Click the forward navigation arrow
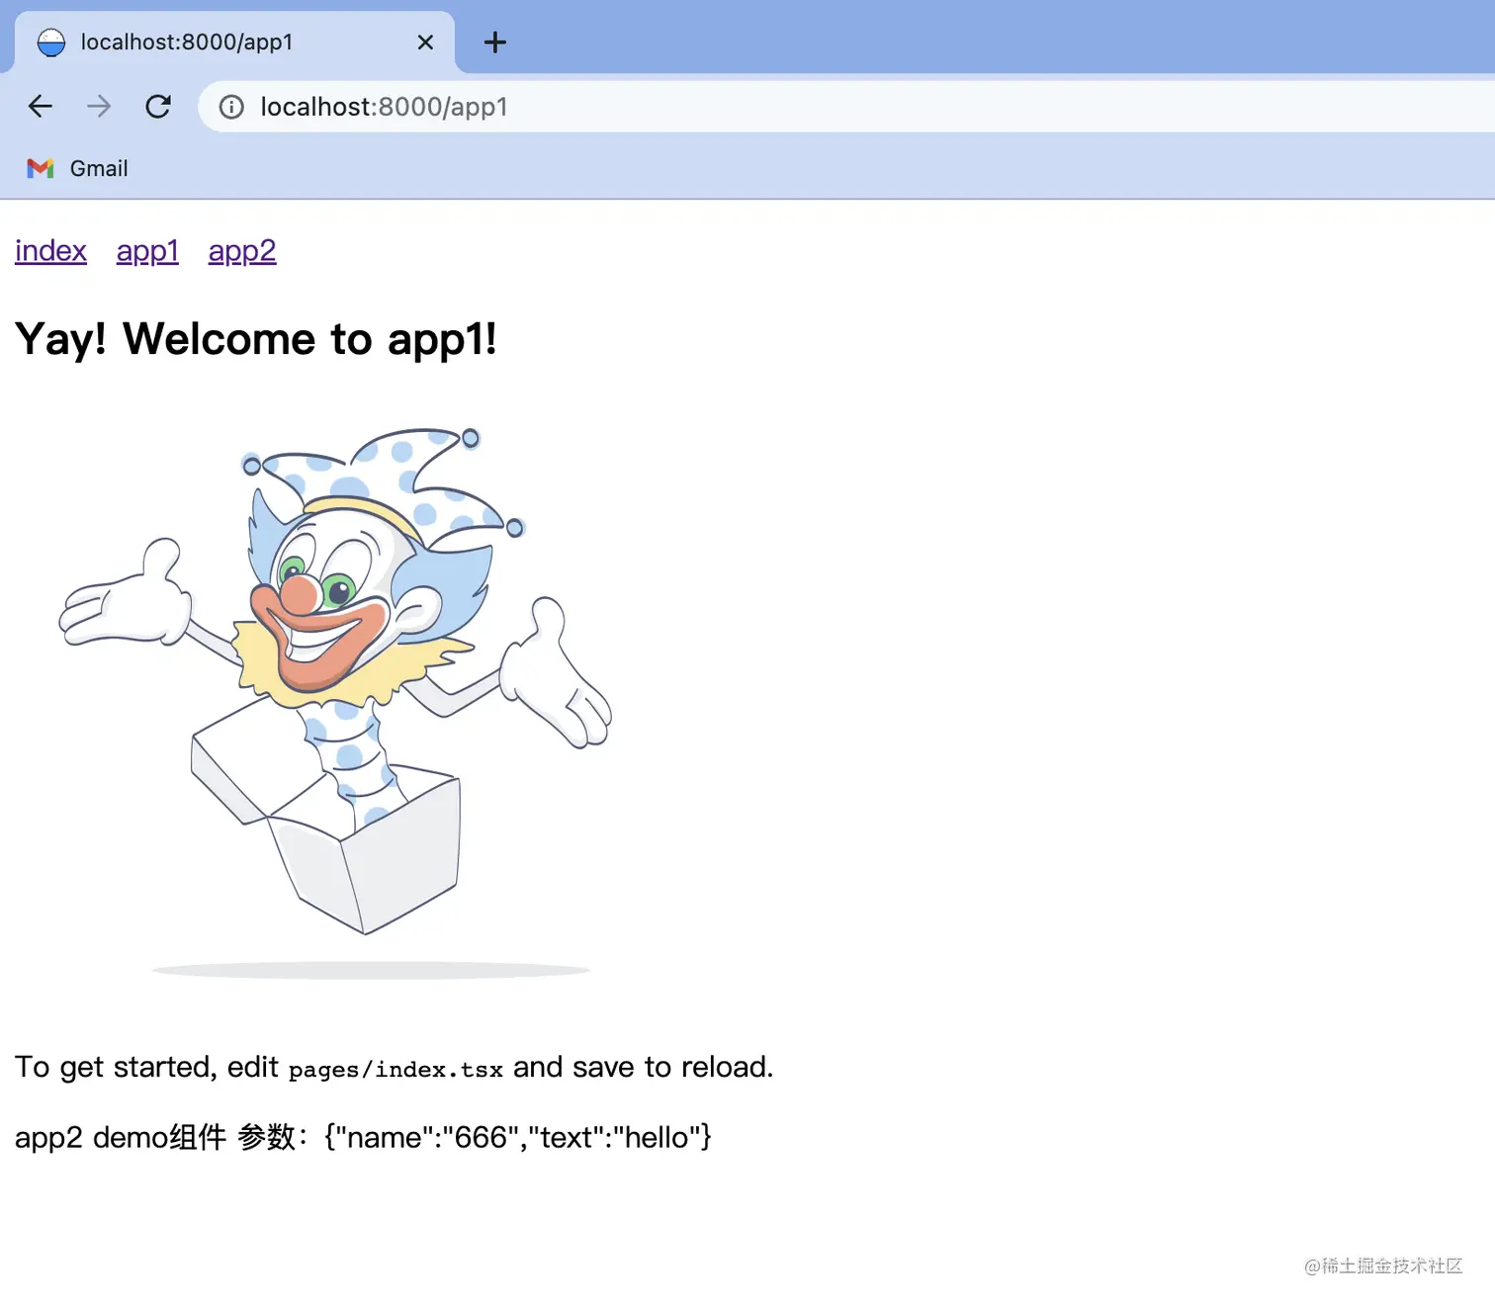This screenshot has width=1495, height=1308. click(x=99, y=106)
